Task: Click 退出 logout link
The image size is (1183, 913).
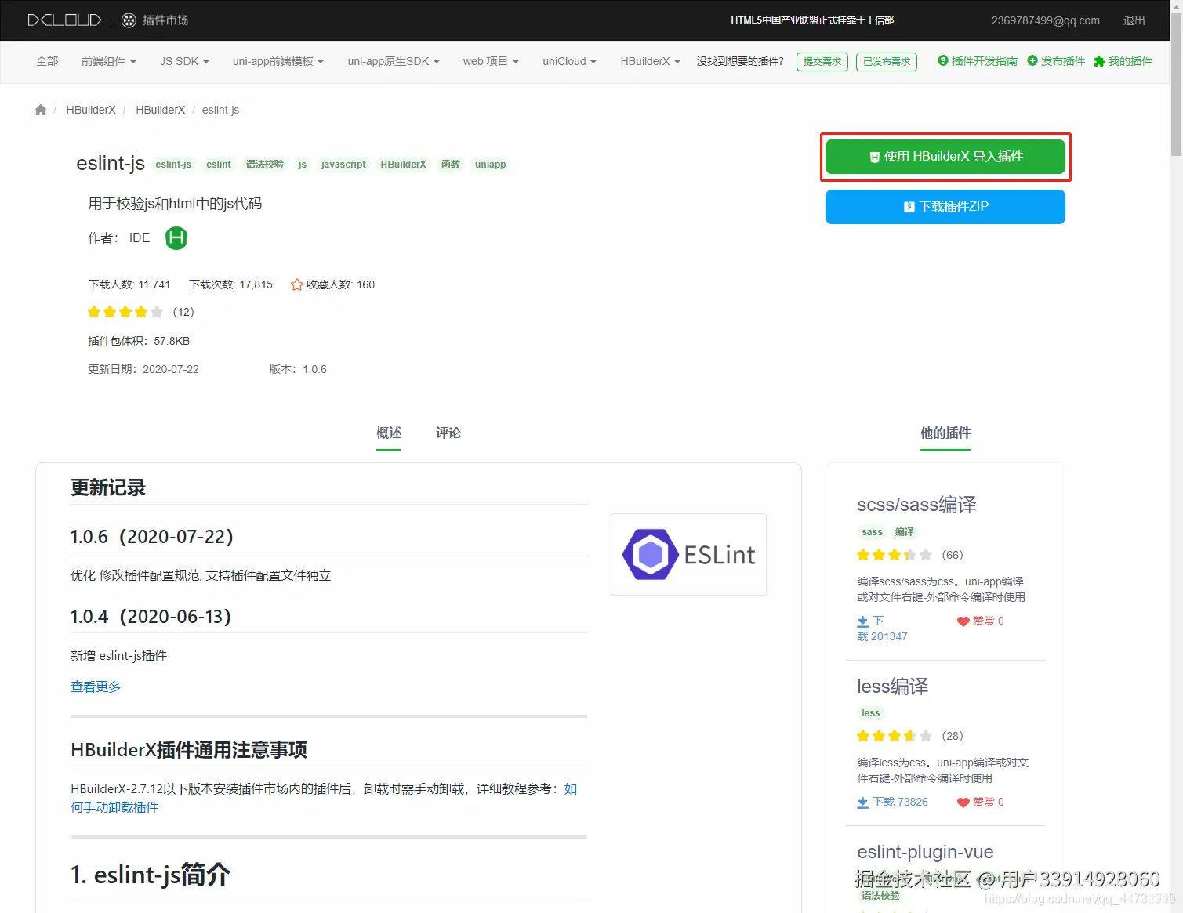Action: (x=1134, y=20)
